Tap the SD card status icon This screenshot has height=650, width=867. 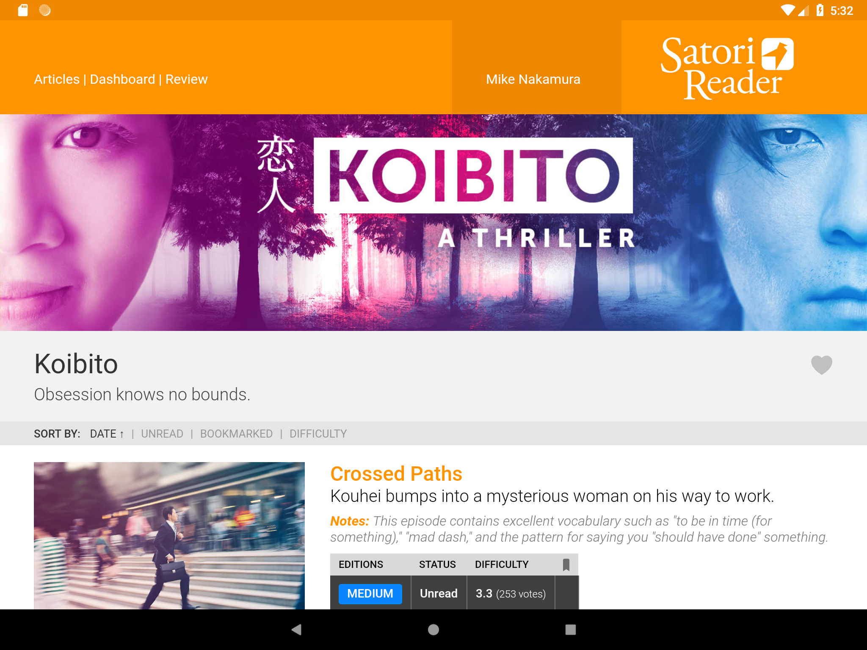(23, 10)
